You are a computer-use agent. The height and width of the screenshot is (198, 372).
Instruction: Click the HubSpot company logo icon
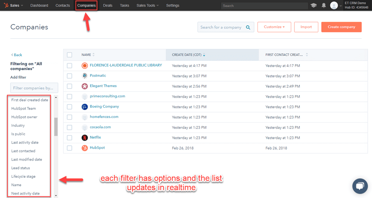coord(85,148)
